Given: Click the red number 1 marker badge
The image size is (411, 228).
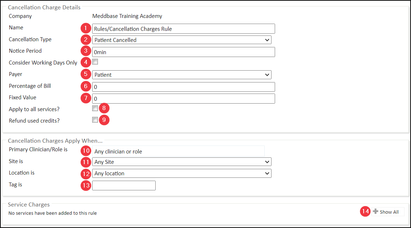Looking at the screenshot, I should tap(85, 28).
